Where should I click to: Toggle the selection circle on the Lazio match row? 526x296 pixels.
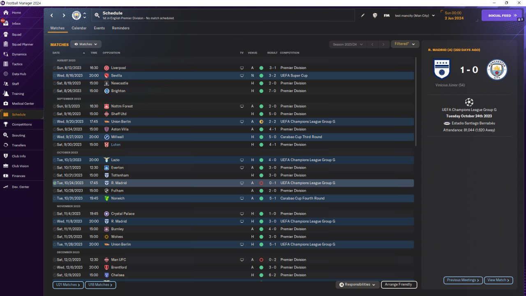coord(55,160)
